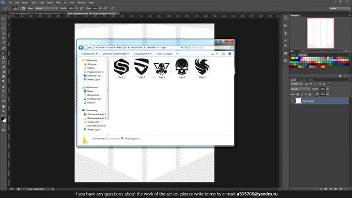Viewport: 352px width, 198px height.
Task: Click the foreground color swatch
Action: pyautogui.click(x=2, y=119)
